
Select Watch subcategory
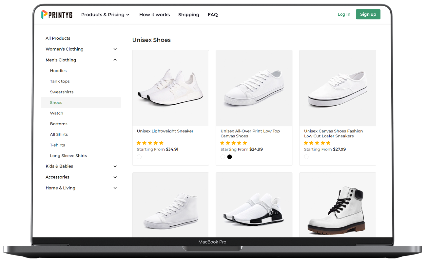[57, 113]
